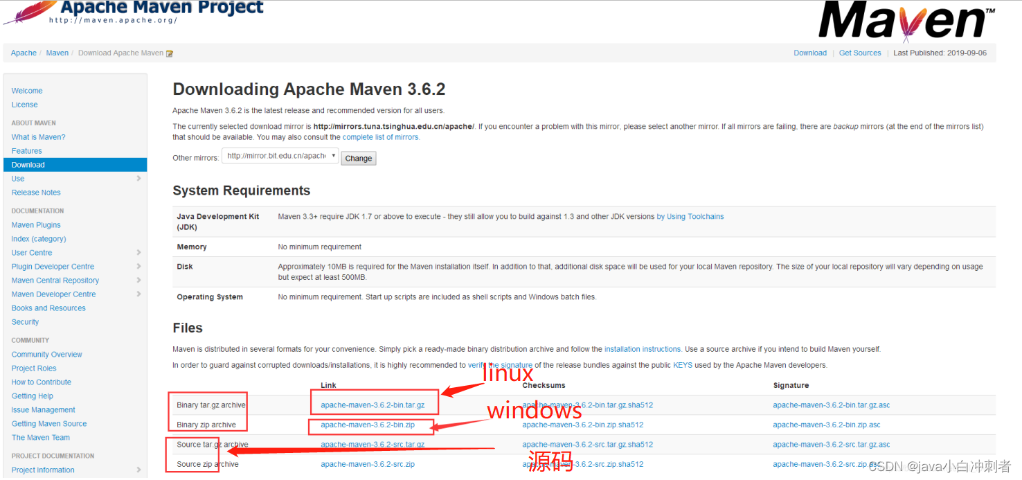Open apache-maven-3.6.2-bin.tar.gz.asc signature

[832, 405]
